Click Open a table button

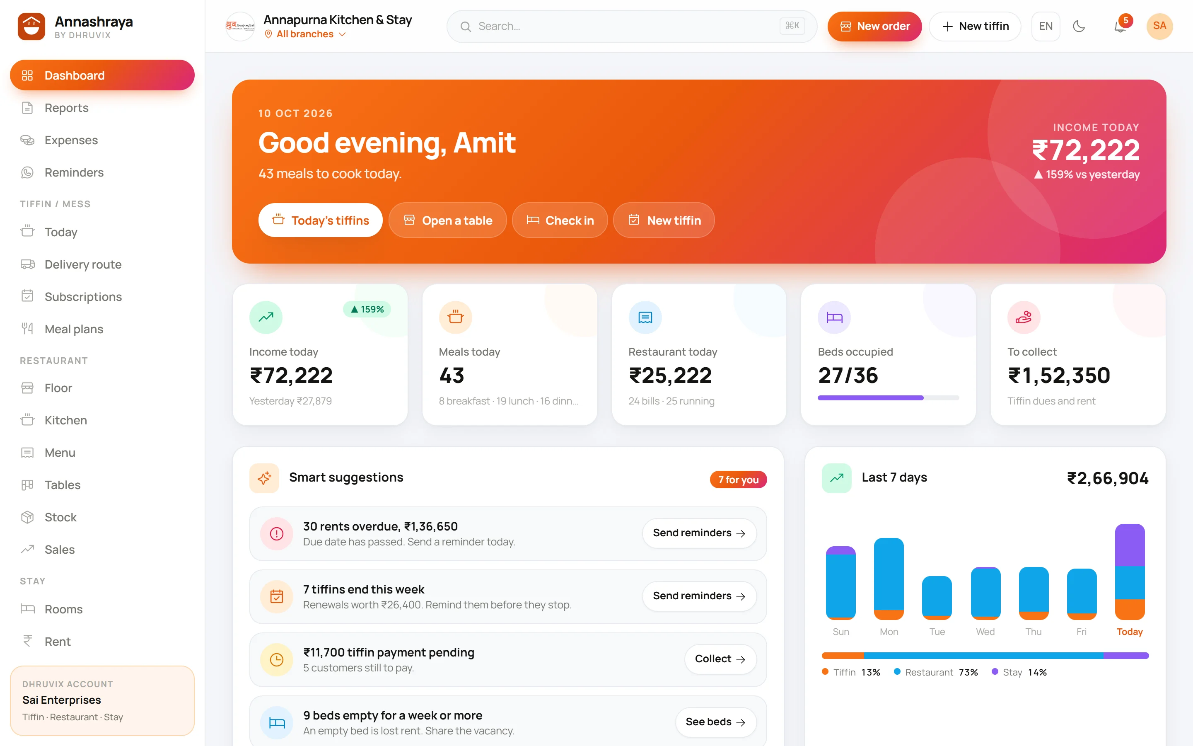[x=448, y=220]
